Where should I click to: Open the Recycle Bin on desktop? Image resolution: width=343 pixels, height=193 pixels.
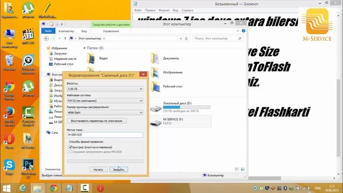[9, 63]
